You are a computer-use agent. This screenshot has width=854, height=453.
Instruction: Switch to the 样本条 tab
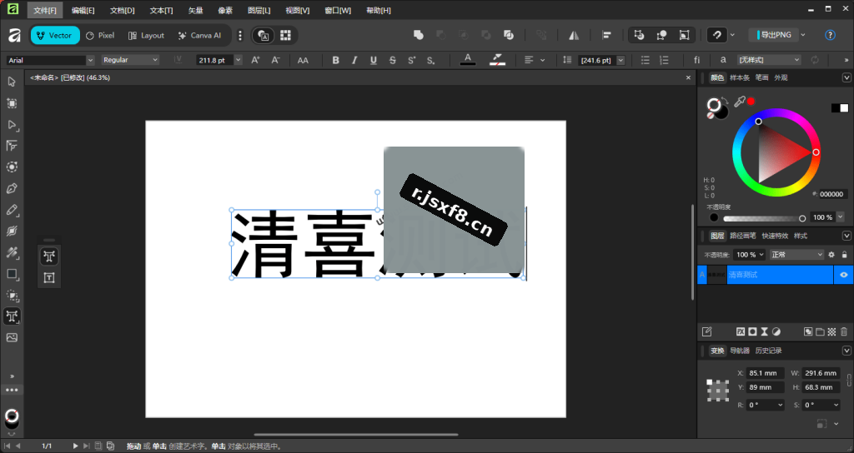740,77
